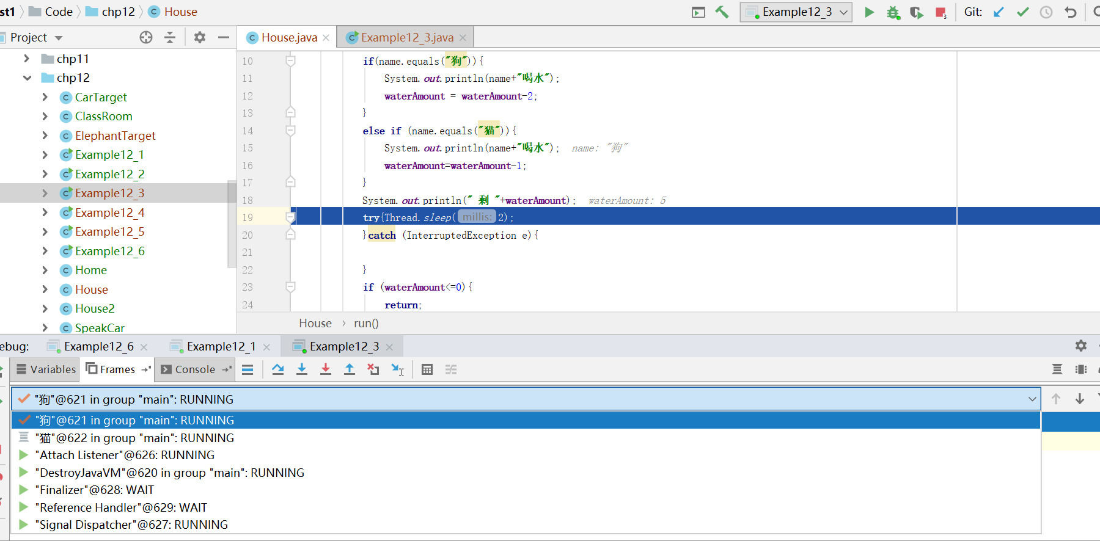Click the green Run button

869,12
